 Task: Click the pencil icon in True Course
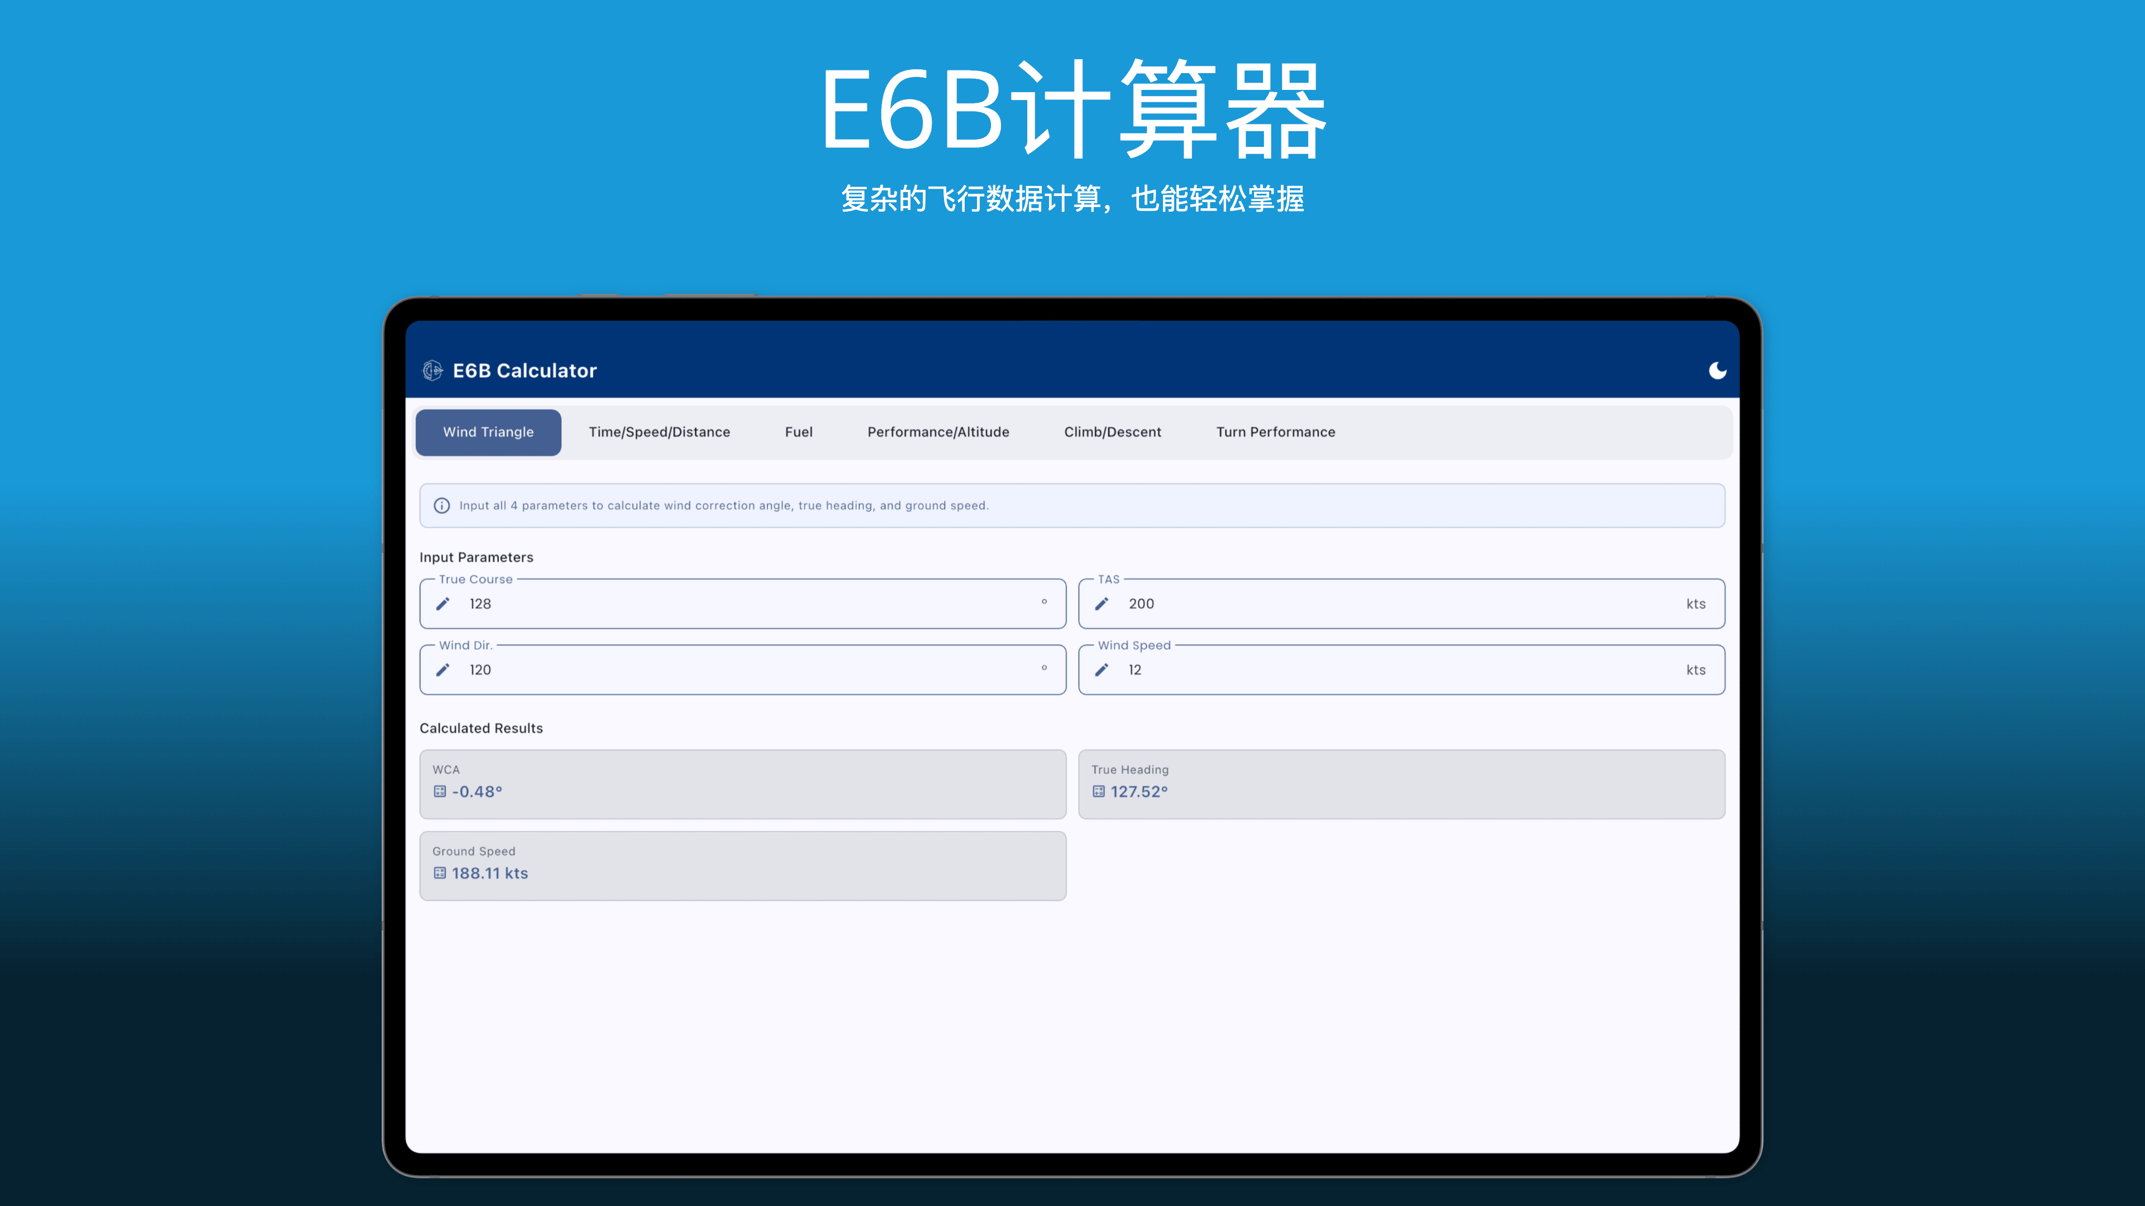tap(443, 604)
